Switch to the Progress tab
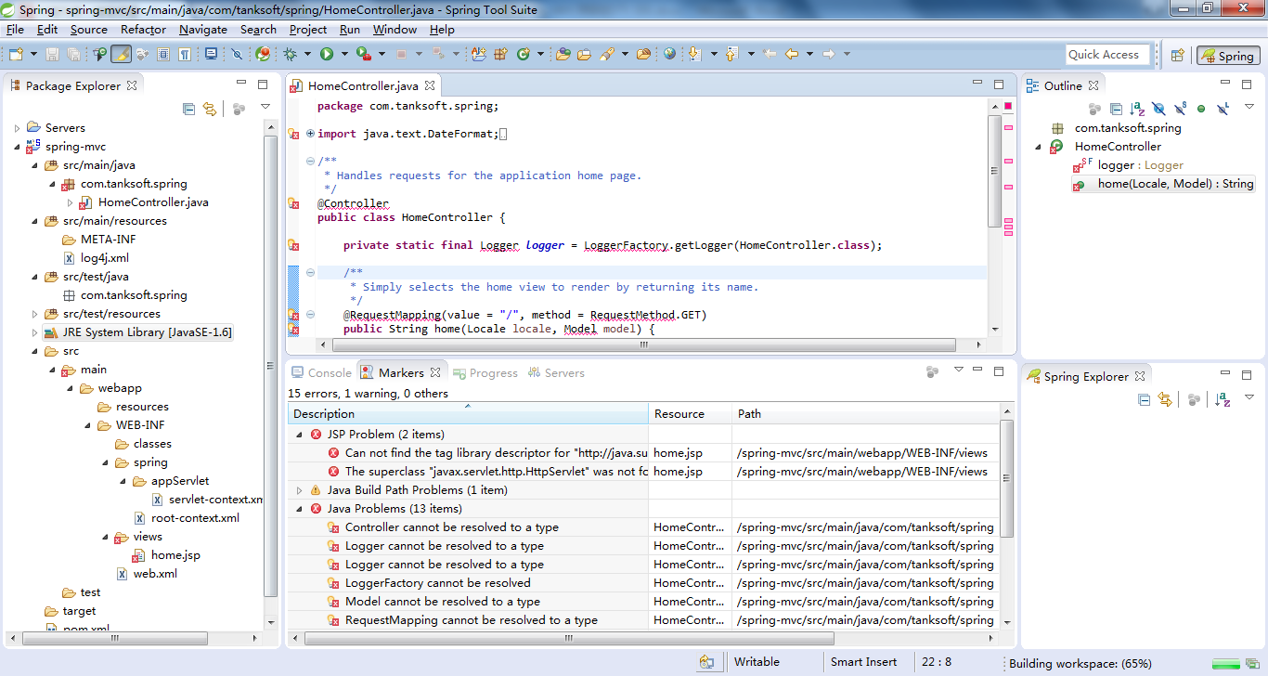1268x676 pixels. pos(485,372)
